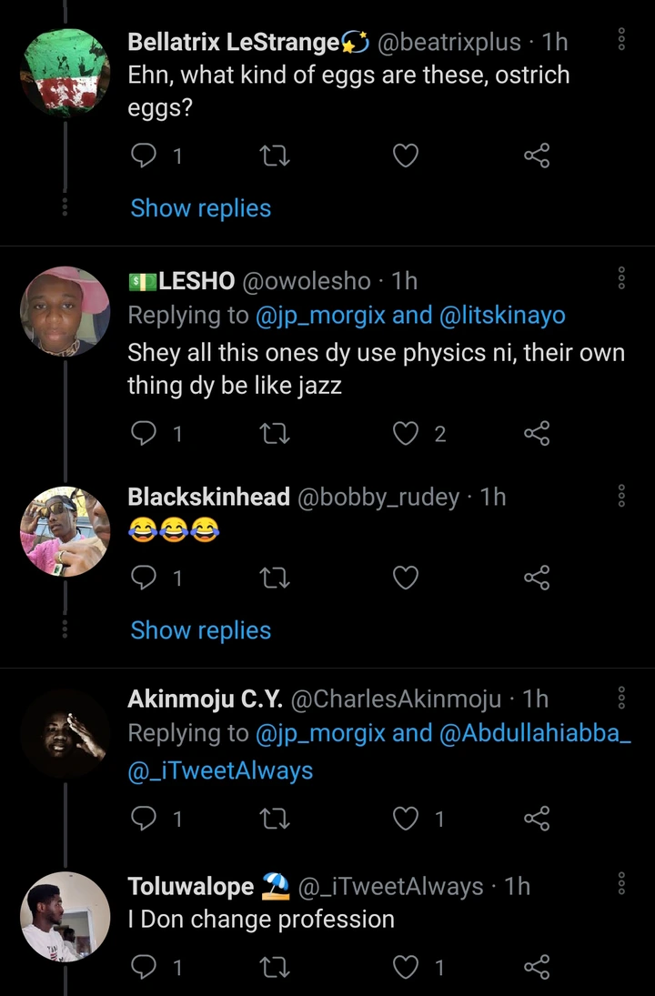Reply to Bellatrix LeStrange's ostrich eggs tweet
This screenshot has height=996, width=655.
[144, 156]
